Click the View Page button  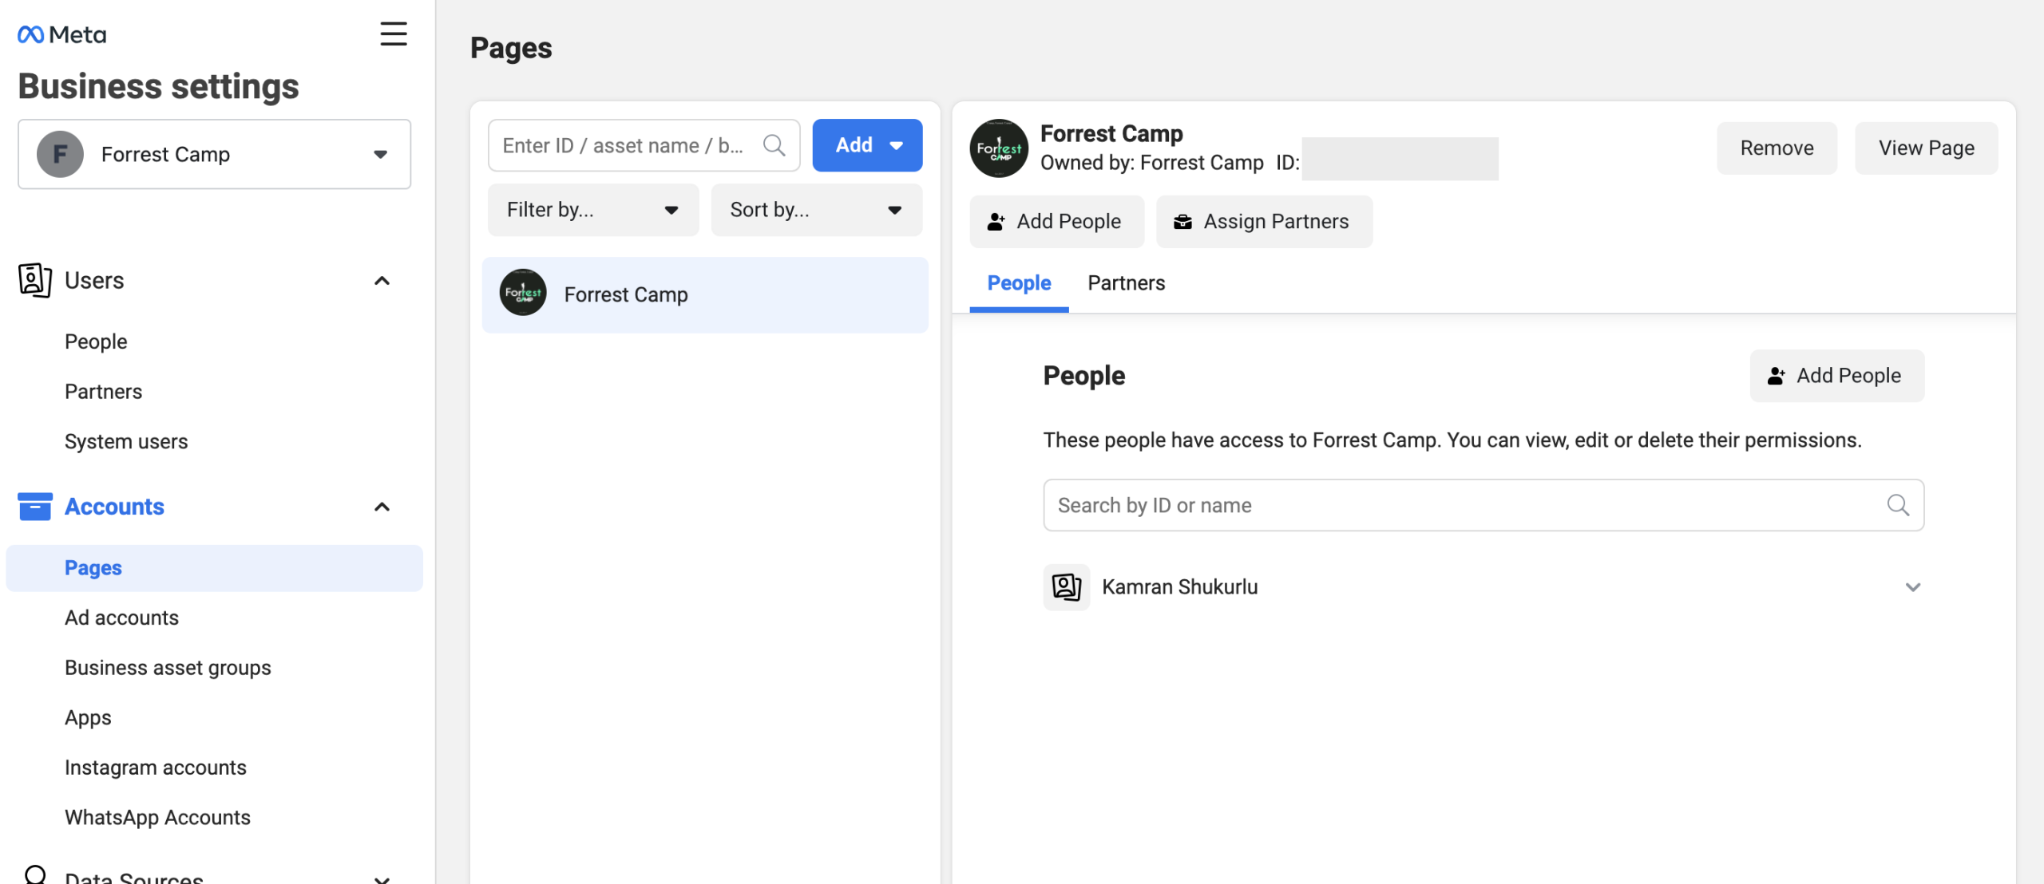[x=1926, y=148]
